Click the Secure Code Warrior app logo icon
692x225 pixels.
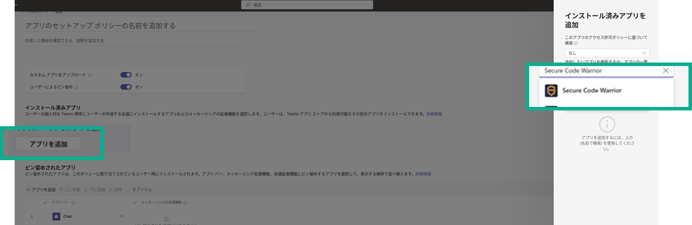coord(551,91)
